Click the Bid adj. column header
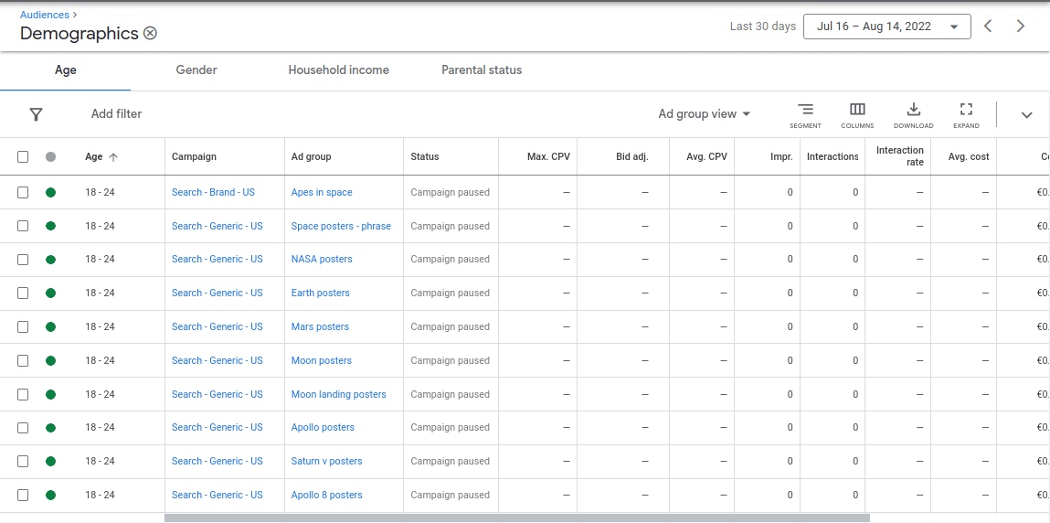Viewport: 1050px width, 523px height. [x=632, y=156]
